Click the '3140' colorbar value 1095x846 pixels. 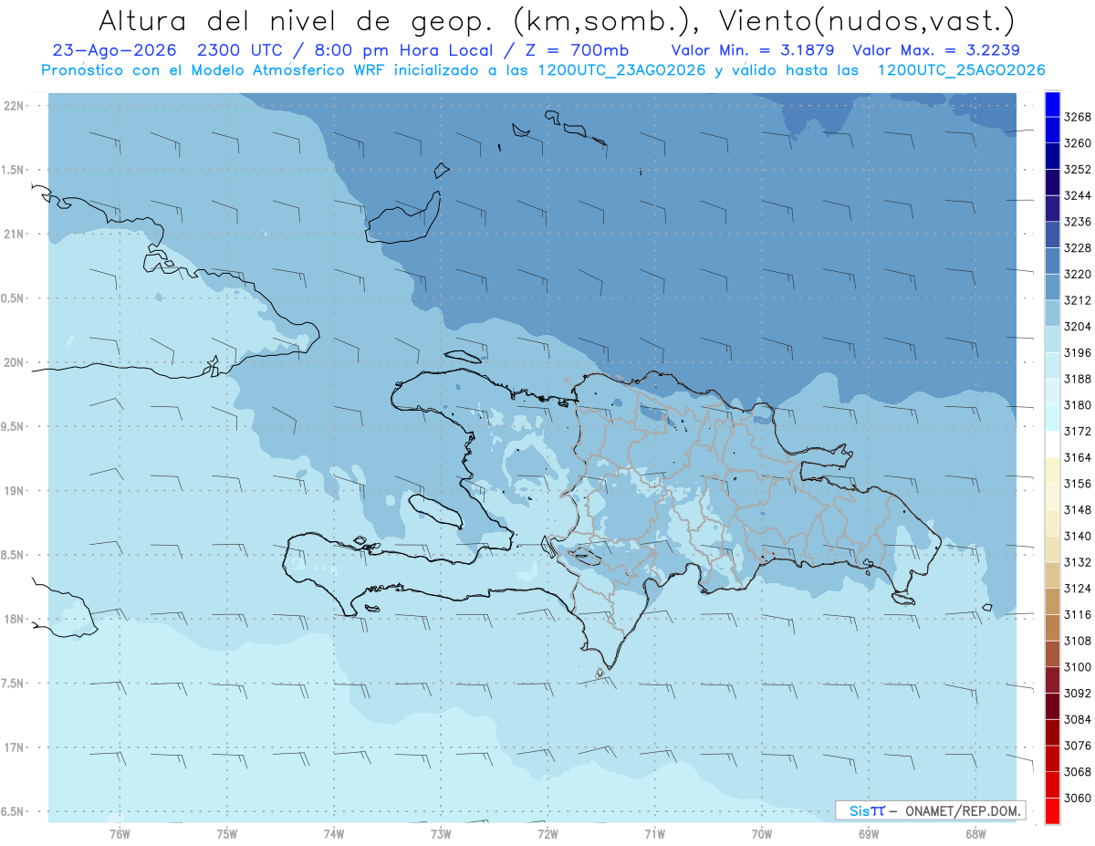tap(1078, 536)
